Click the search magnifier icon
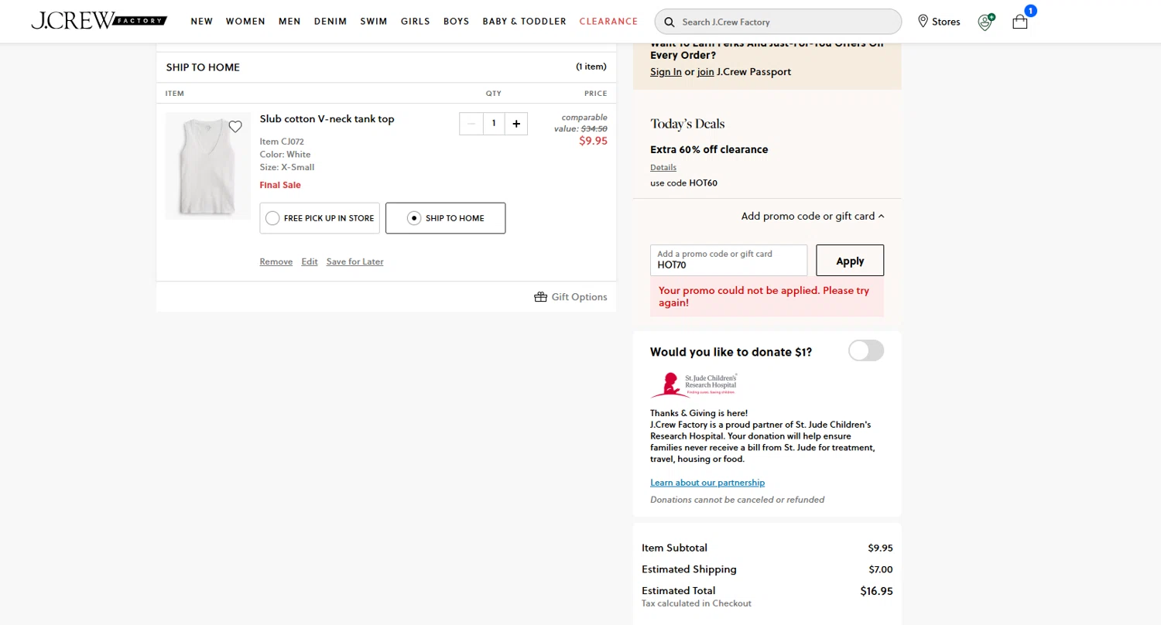The height and width of the screenshot is (625, 1161). pyautogui.click(x=670, y=22)
